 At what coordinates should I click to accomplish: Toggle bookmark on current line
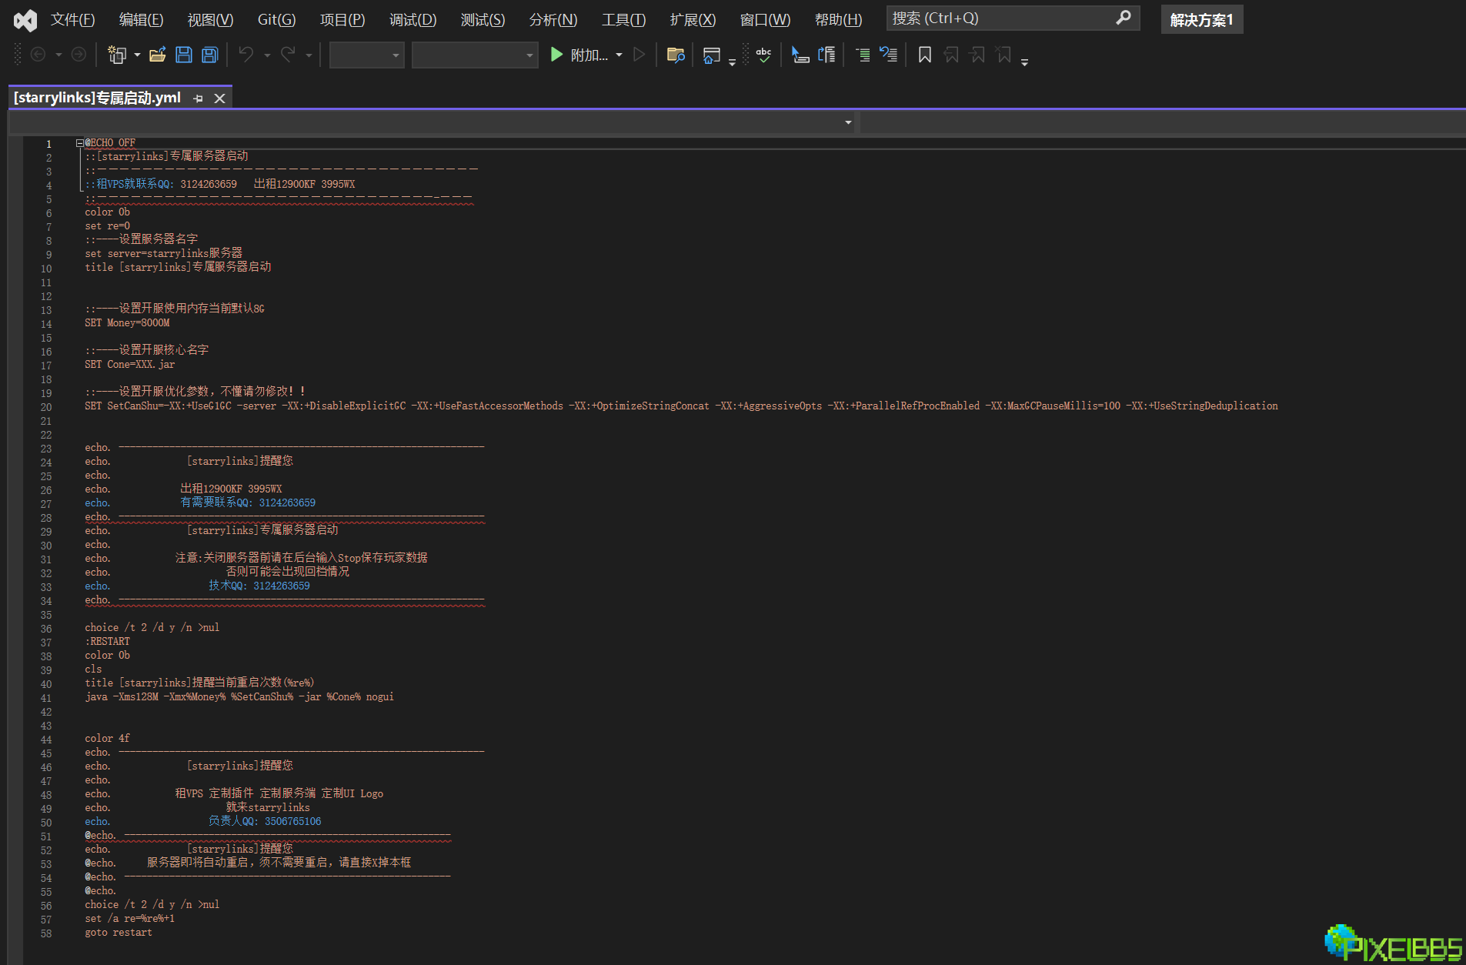point(925,55)
